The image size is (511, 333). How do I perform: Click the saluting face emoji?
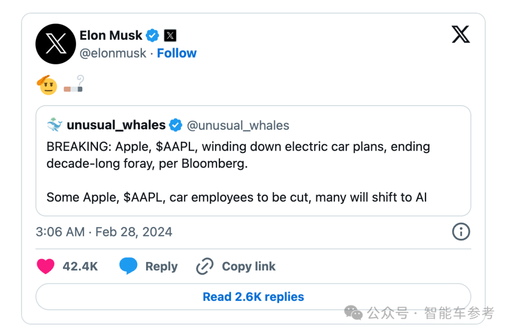47,85
